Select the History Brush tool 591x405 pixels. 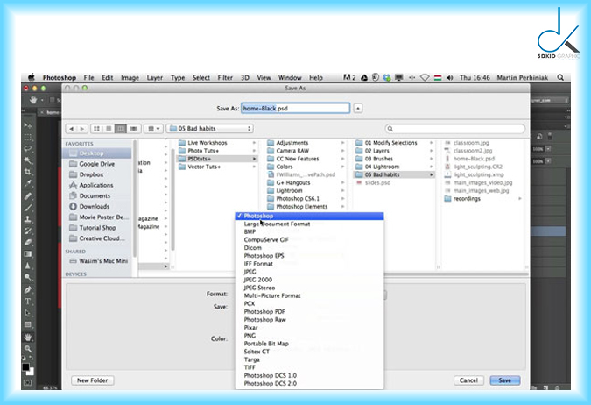point(27,231)
